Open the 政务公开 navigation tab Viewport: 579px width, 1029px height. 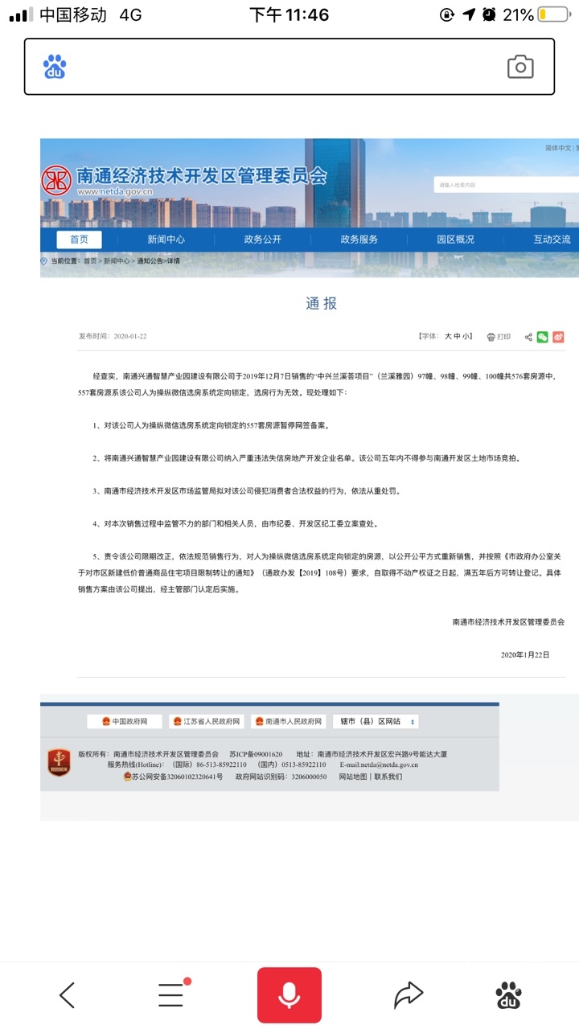coord(263,240)
